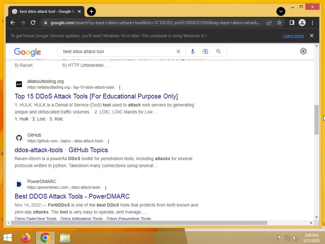Image resolution: width=325 pixels, height=244 pixels.
Task: Open File Explorer from the taskbar
Action: coord(65,238)
